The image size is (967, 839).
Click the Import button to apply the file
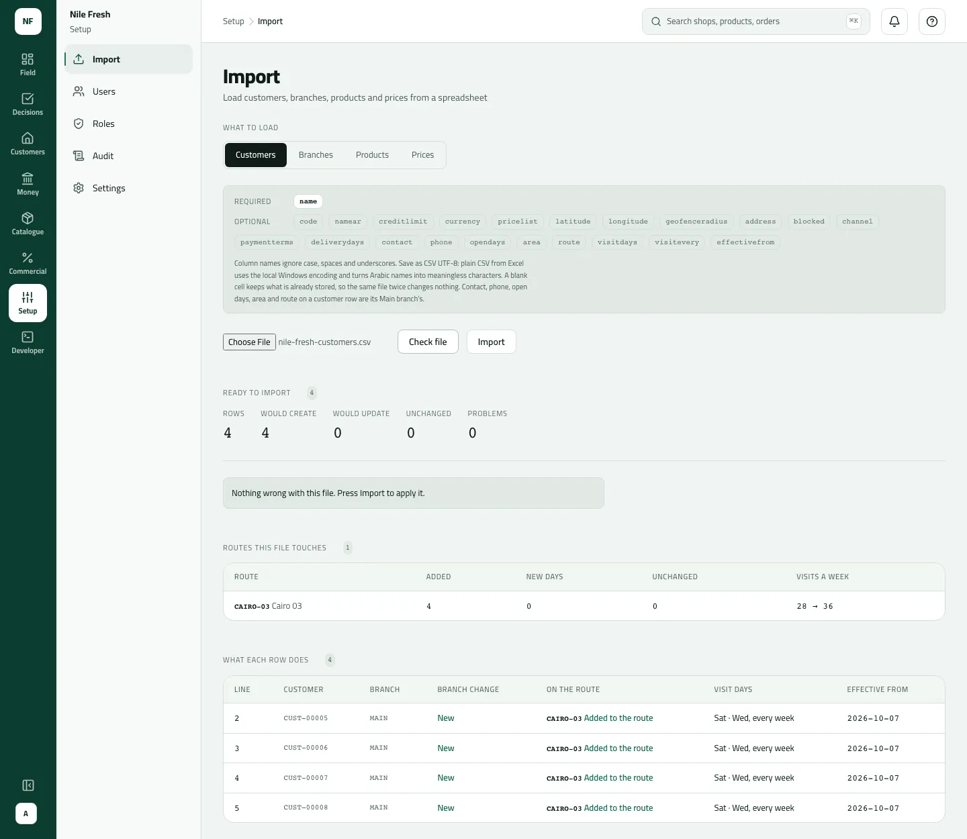(x=491, y=342)
